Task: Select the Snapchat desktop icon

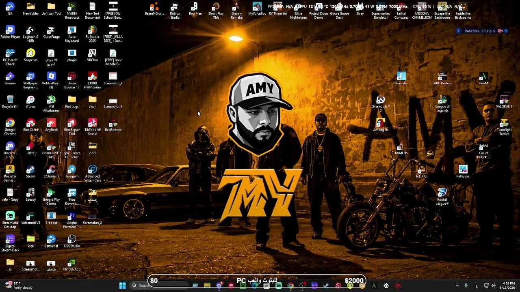Action: click(30, 55)
